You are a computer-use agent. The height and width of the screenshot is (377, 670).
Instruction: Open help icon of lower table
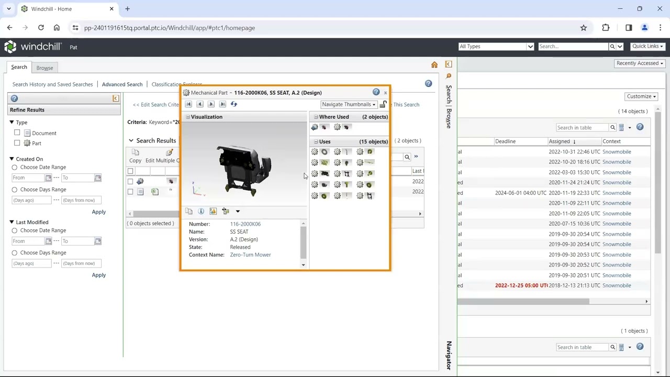[x=640, y=347]
